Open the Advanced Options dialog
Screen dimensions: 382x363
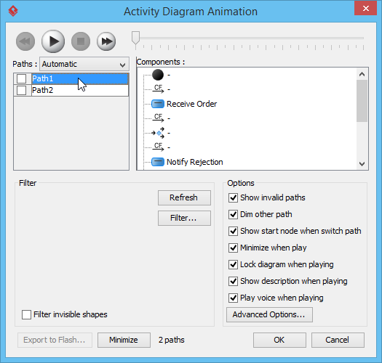point(269,314)
